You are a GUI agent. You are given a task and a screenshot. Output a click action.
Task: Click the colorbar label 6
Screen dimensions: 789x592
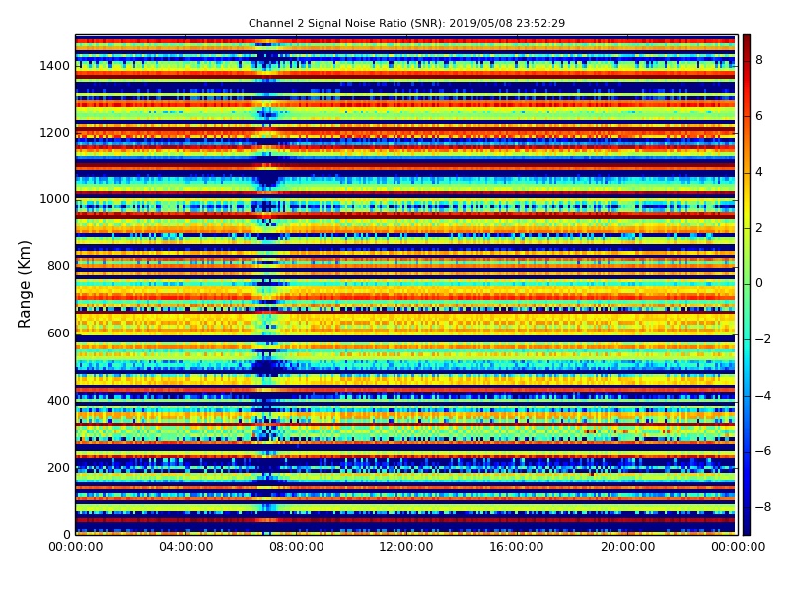(x=759, y=116)
